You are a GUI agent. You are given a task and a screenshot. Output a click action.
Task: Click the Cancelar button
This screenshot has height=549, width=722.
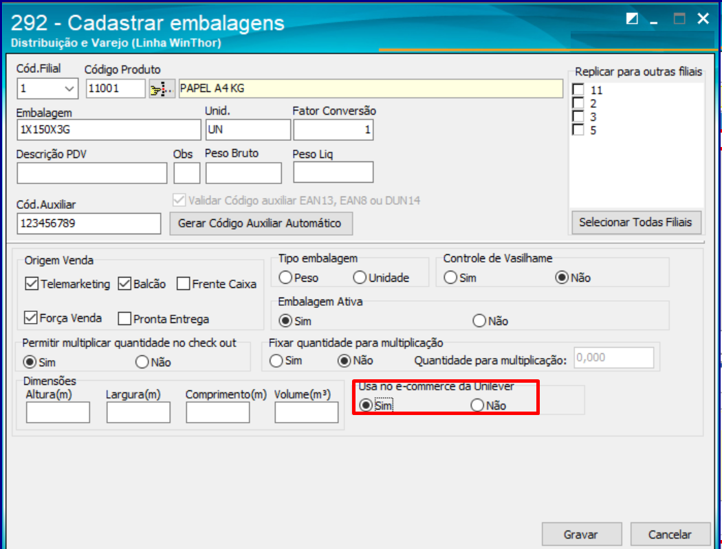(670, 535)
